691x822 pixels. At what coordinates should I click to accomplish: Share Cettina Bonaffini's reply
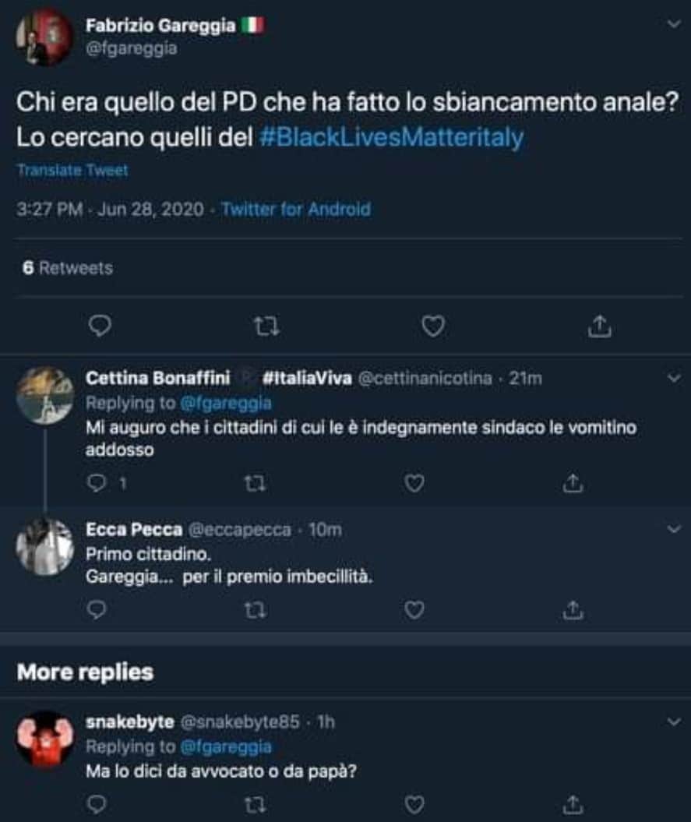click(x=573, y=483)
